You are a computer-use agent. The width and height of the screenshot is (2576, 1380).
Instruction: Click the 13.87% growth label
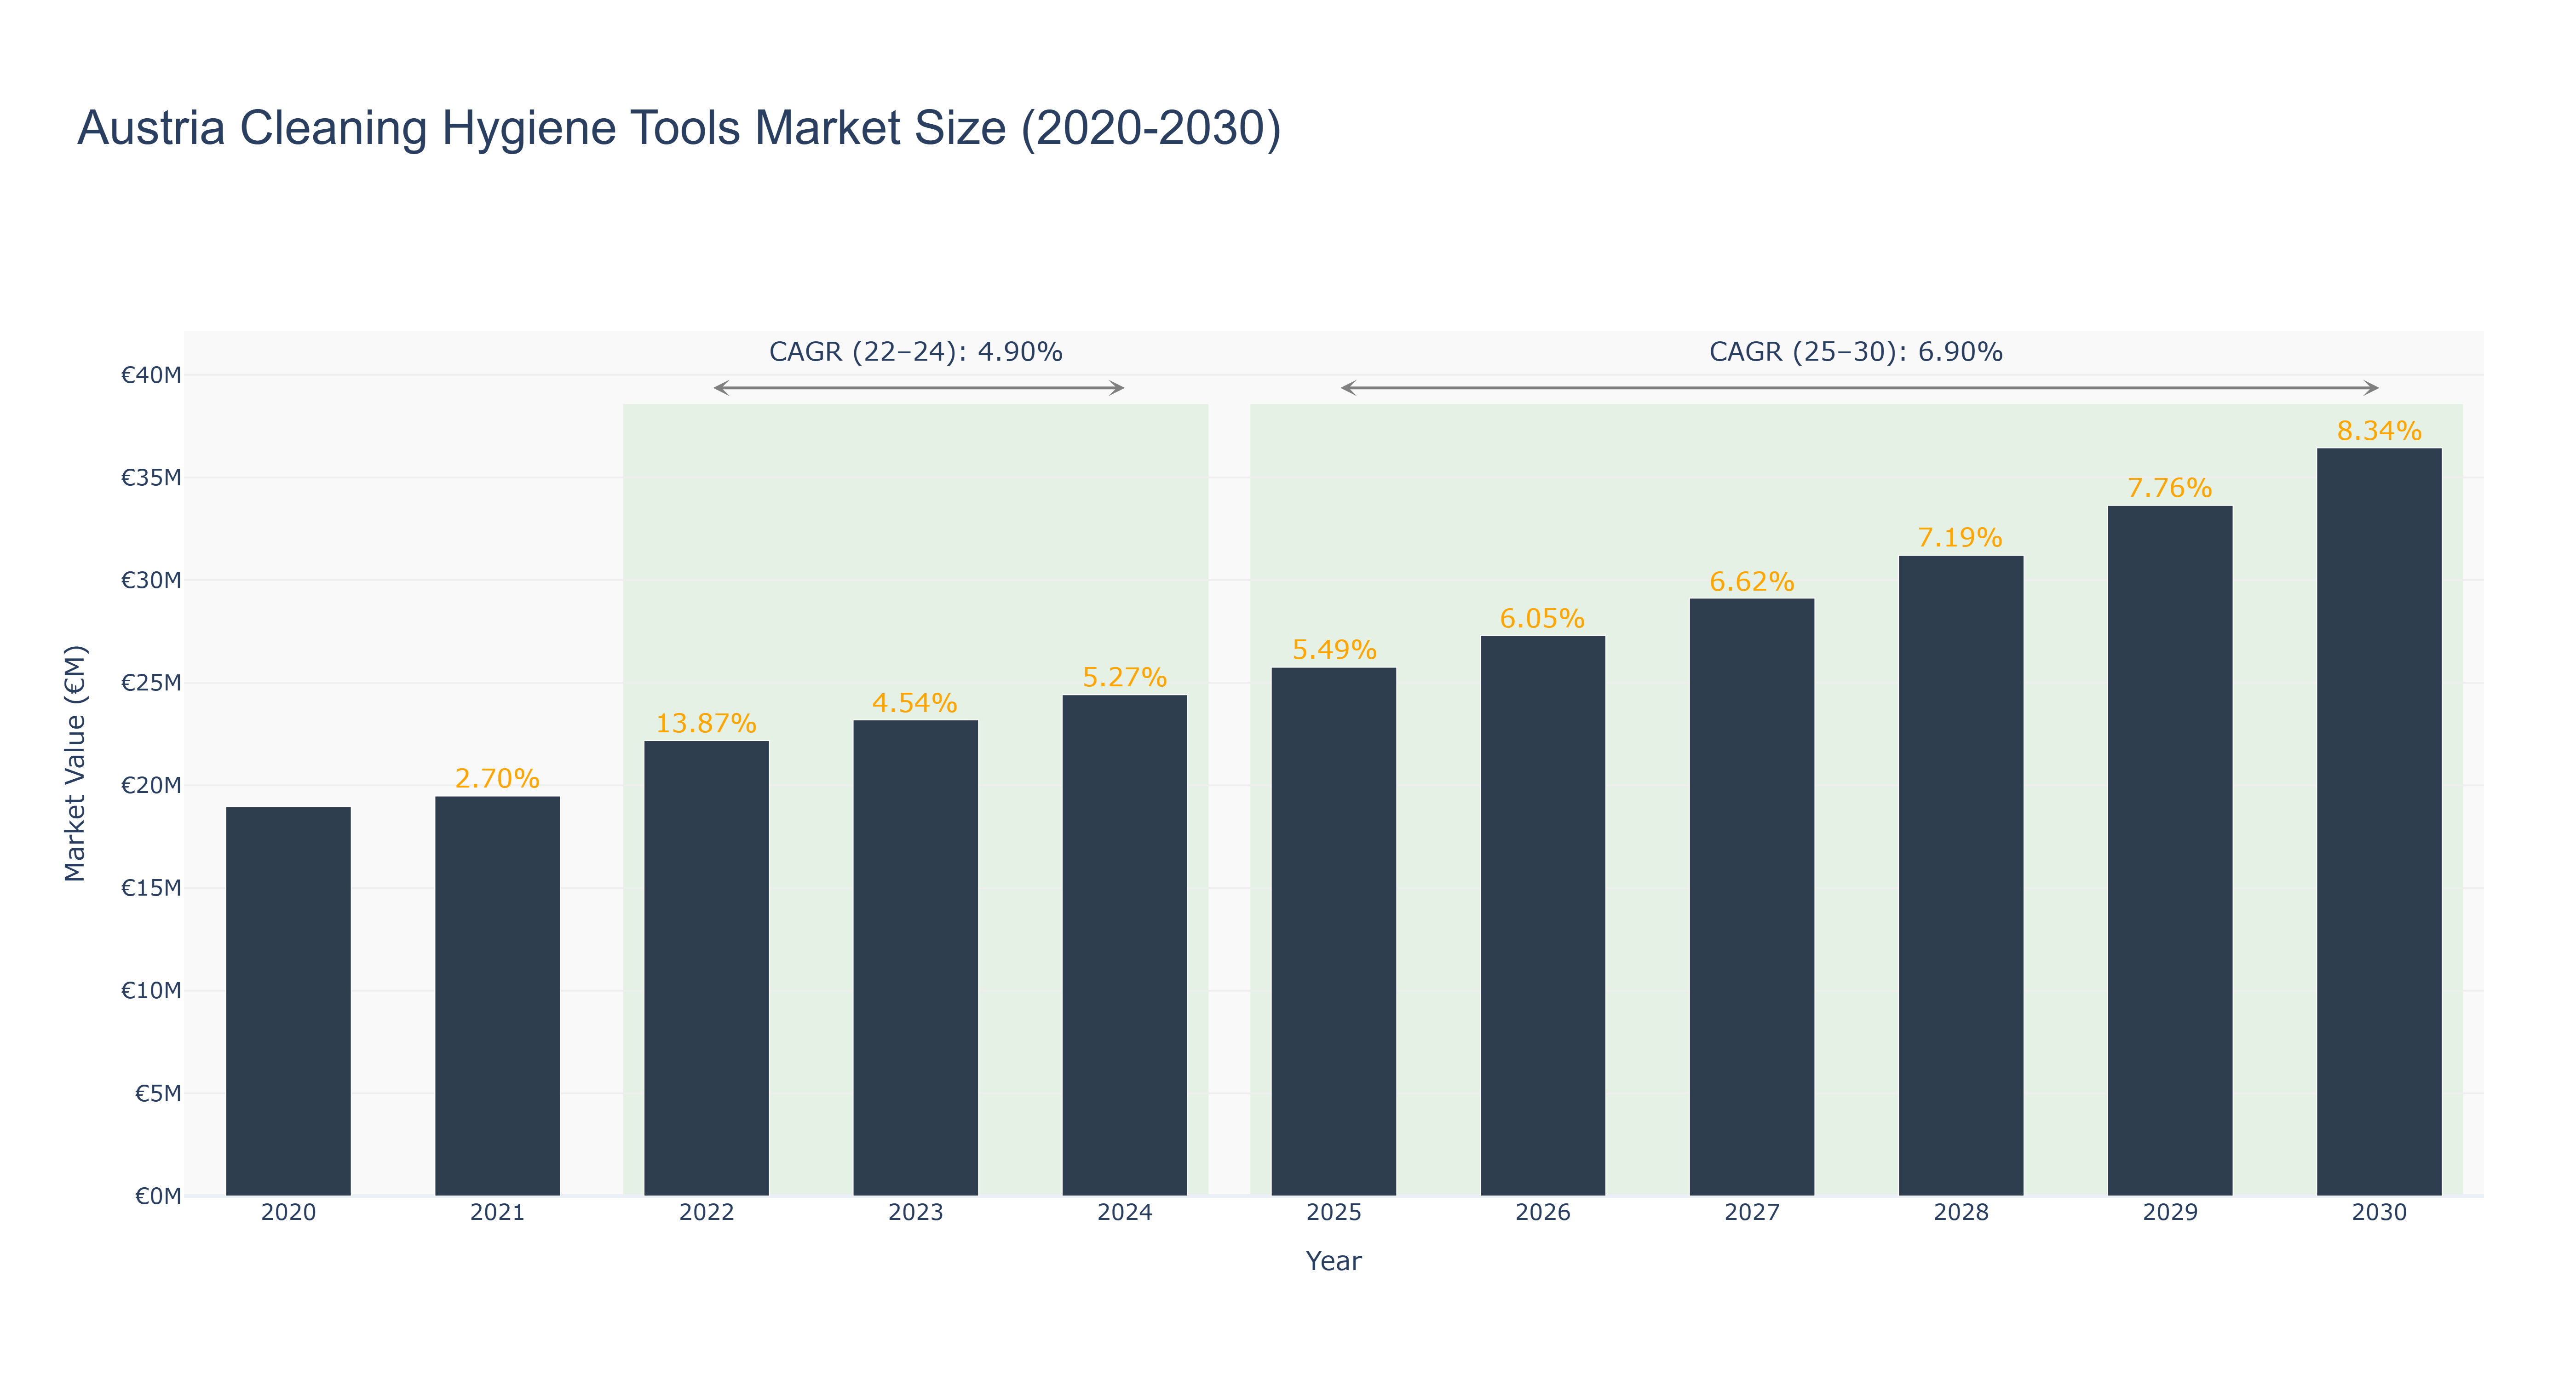[706, 723]
